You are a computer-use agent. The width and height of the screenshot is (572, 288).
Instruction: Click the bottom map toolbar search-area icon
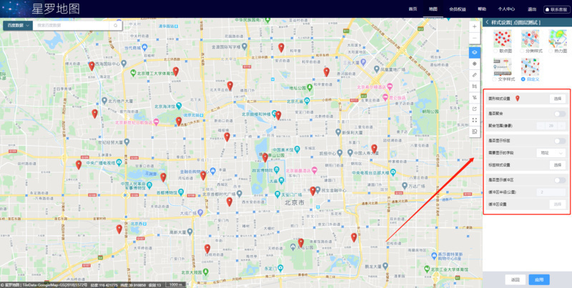[x=475, y=131]
